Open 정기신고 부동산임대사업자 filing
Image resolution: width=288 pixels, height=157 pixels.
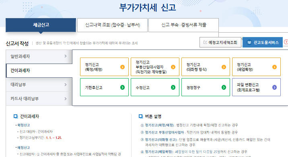pos(155,67)
